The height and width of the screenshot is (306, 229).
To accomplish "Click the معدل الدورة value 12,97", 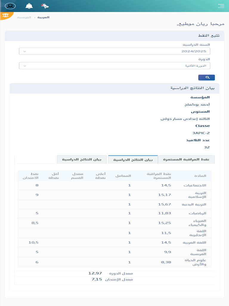I will 95,273.
